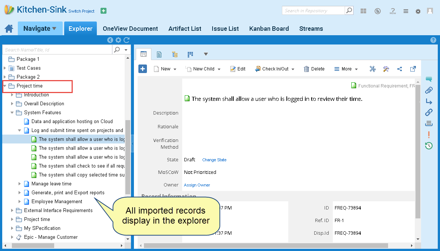Select Package 1 folder
The width and height of the screenshot is (440, 251).
click(x=28, y=59)
